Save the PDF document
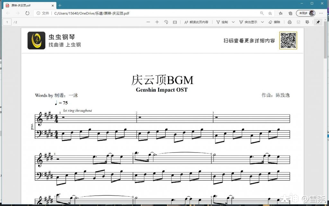 pos(298,22)
